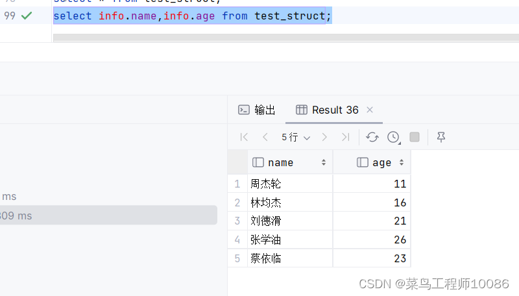
Task: Select age cell 16
Action: 372,203
